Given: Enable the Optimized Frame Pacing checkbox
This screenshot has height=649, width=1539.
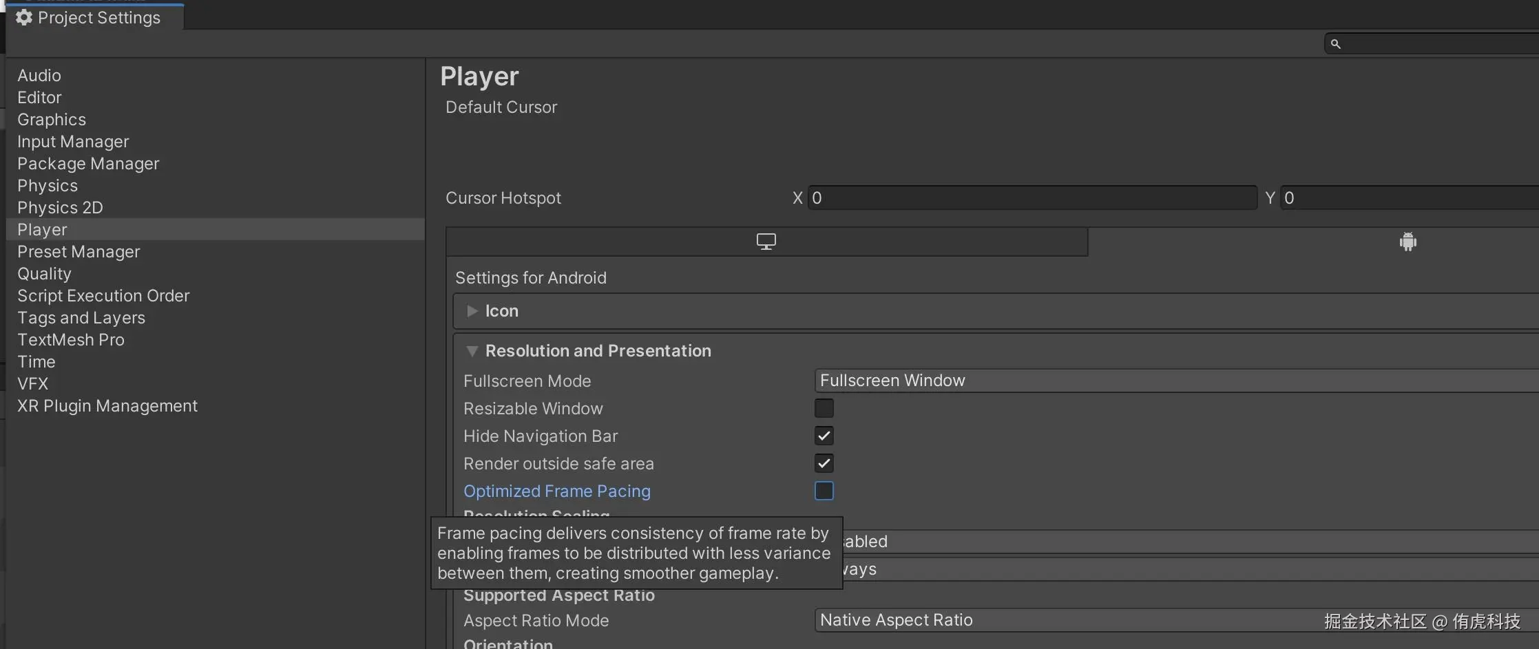Looking at the screenshot, I should click(x=824, y=491).
